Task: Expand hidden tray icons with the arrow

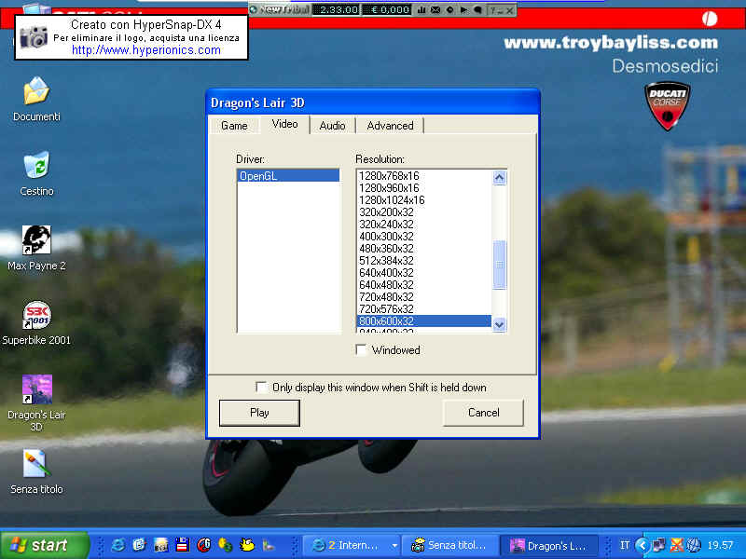Action: [642, 545]
